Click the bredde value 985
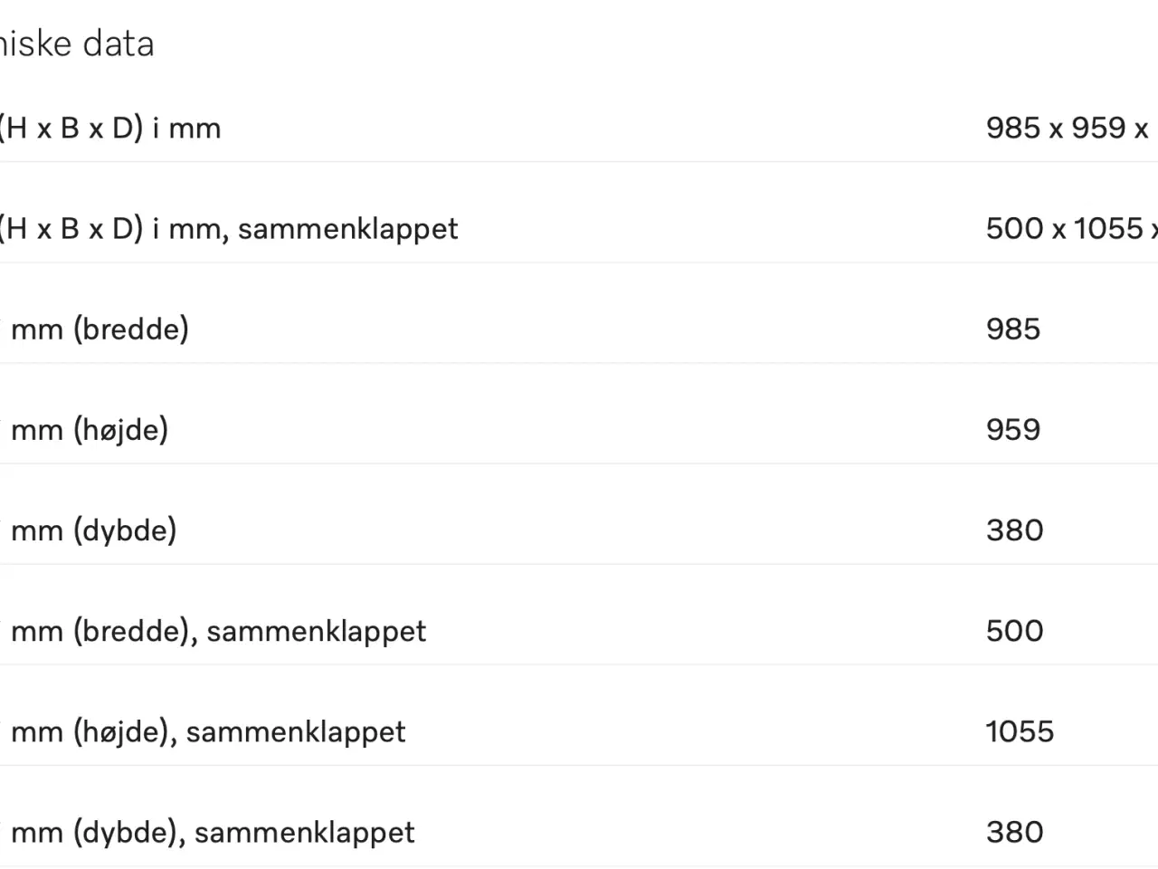 [x=1013, y=329]
